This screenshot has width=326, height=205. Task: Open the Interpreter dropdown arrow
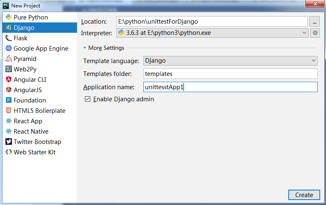[304, 33]
